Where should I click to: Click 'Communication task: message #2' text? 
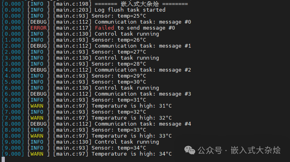(x=143, y=70)
